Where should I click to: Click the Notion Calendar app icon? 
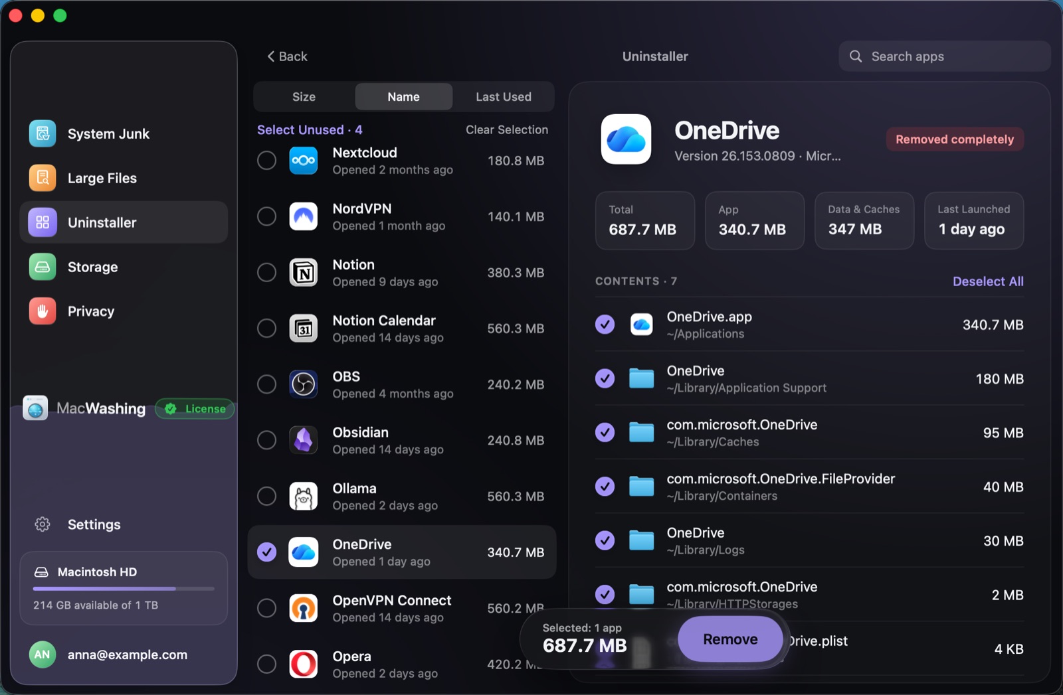click(x=304, y=329)
